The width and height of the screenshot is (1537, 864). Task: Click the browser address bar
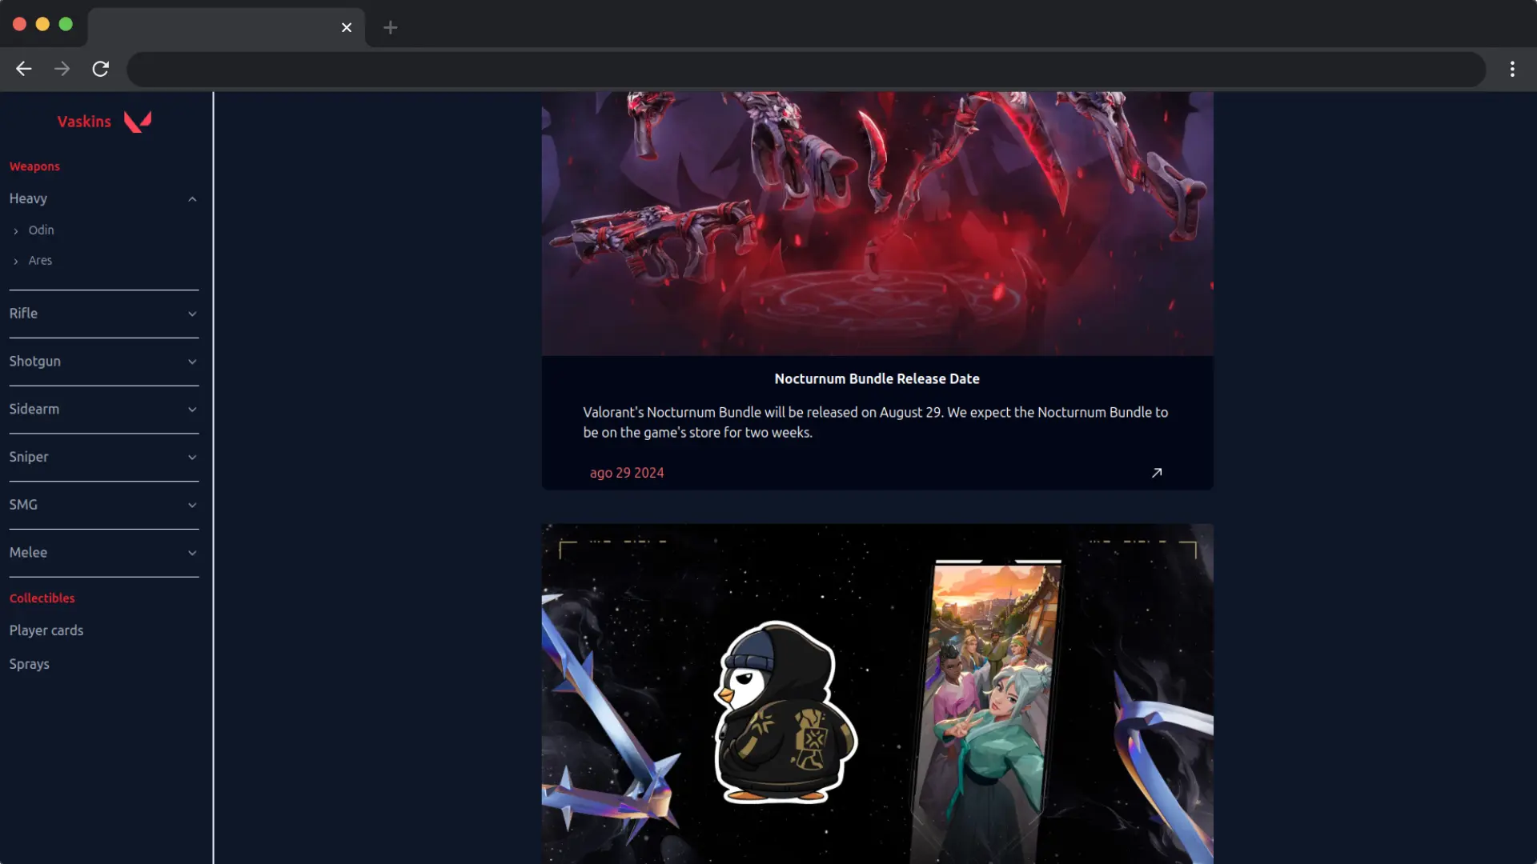805,69
